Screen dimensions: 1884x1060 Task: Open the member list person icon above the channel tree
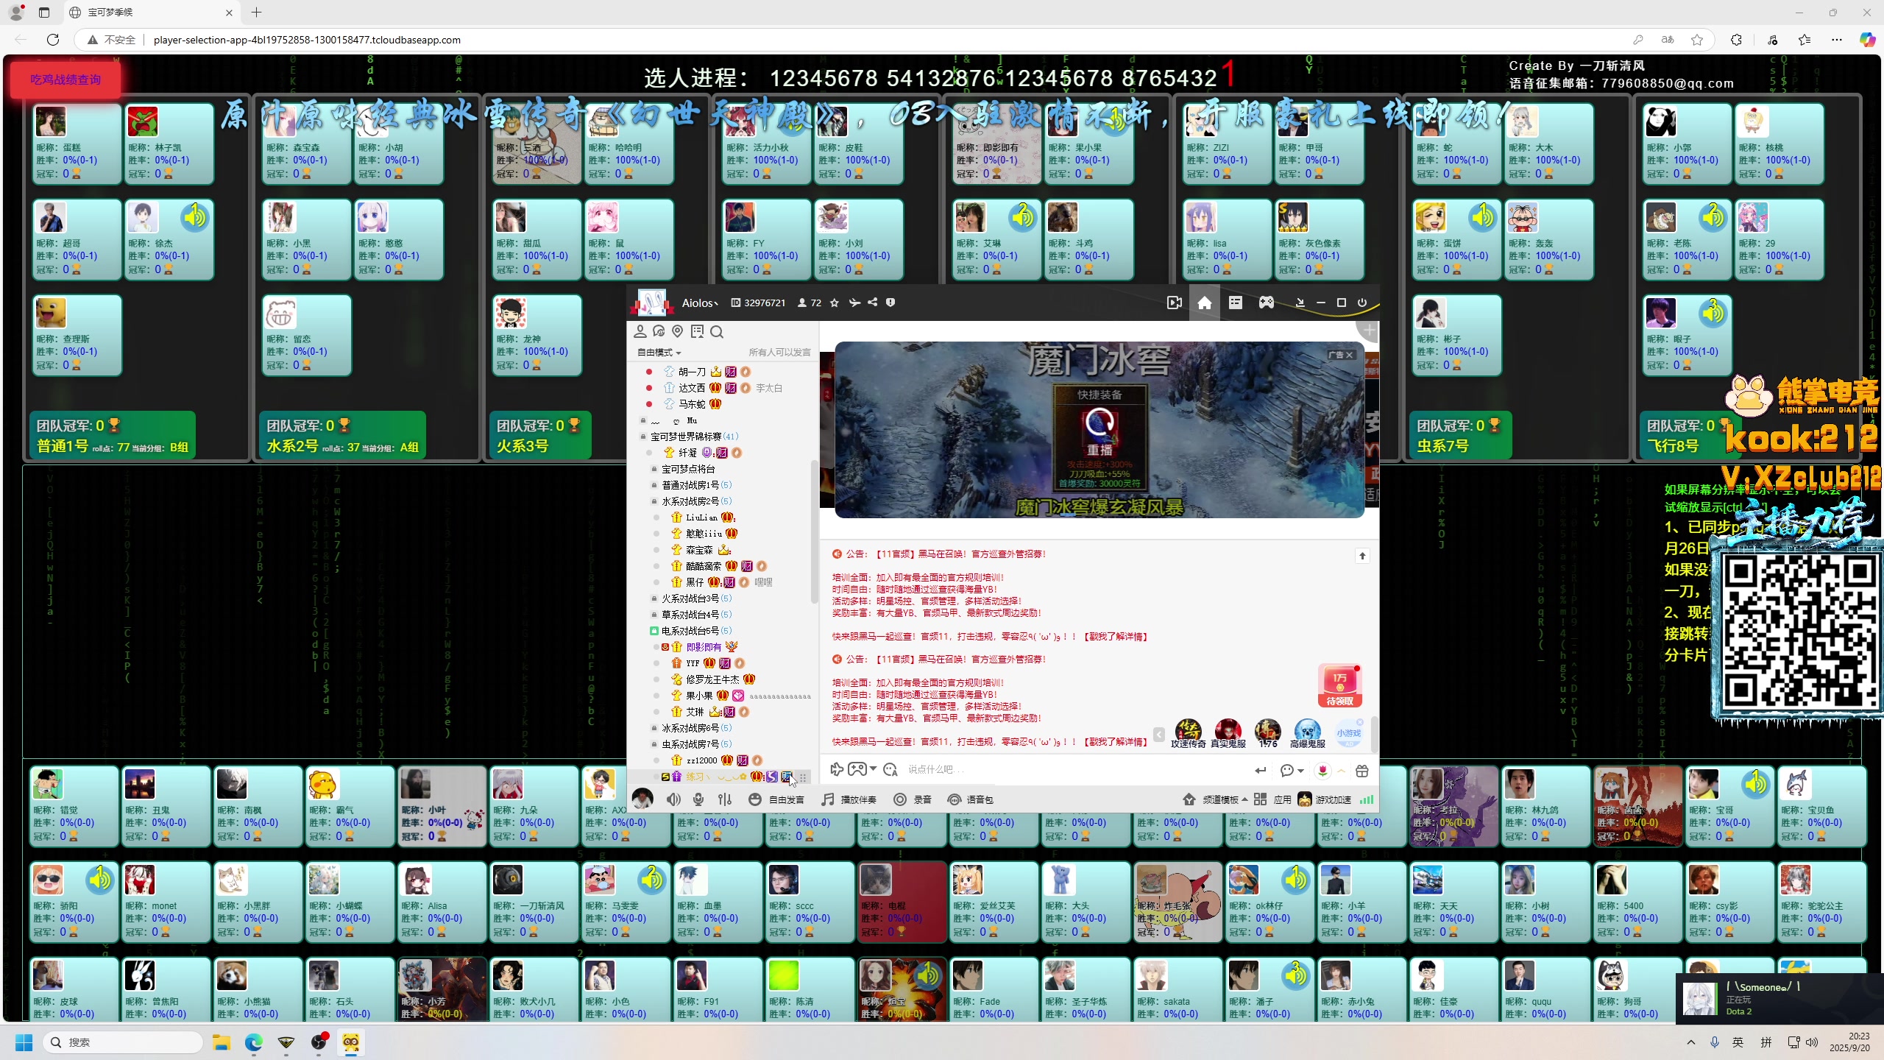[640, 331]
